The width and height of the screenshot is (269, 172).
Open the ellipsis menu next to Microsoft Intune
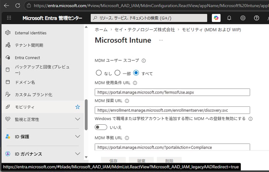coord(161,40)
